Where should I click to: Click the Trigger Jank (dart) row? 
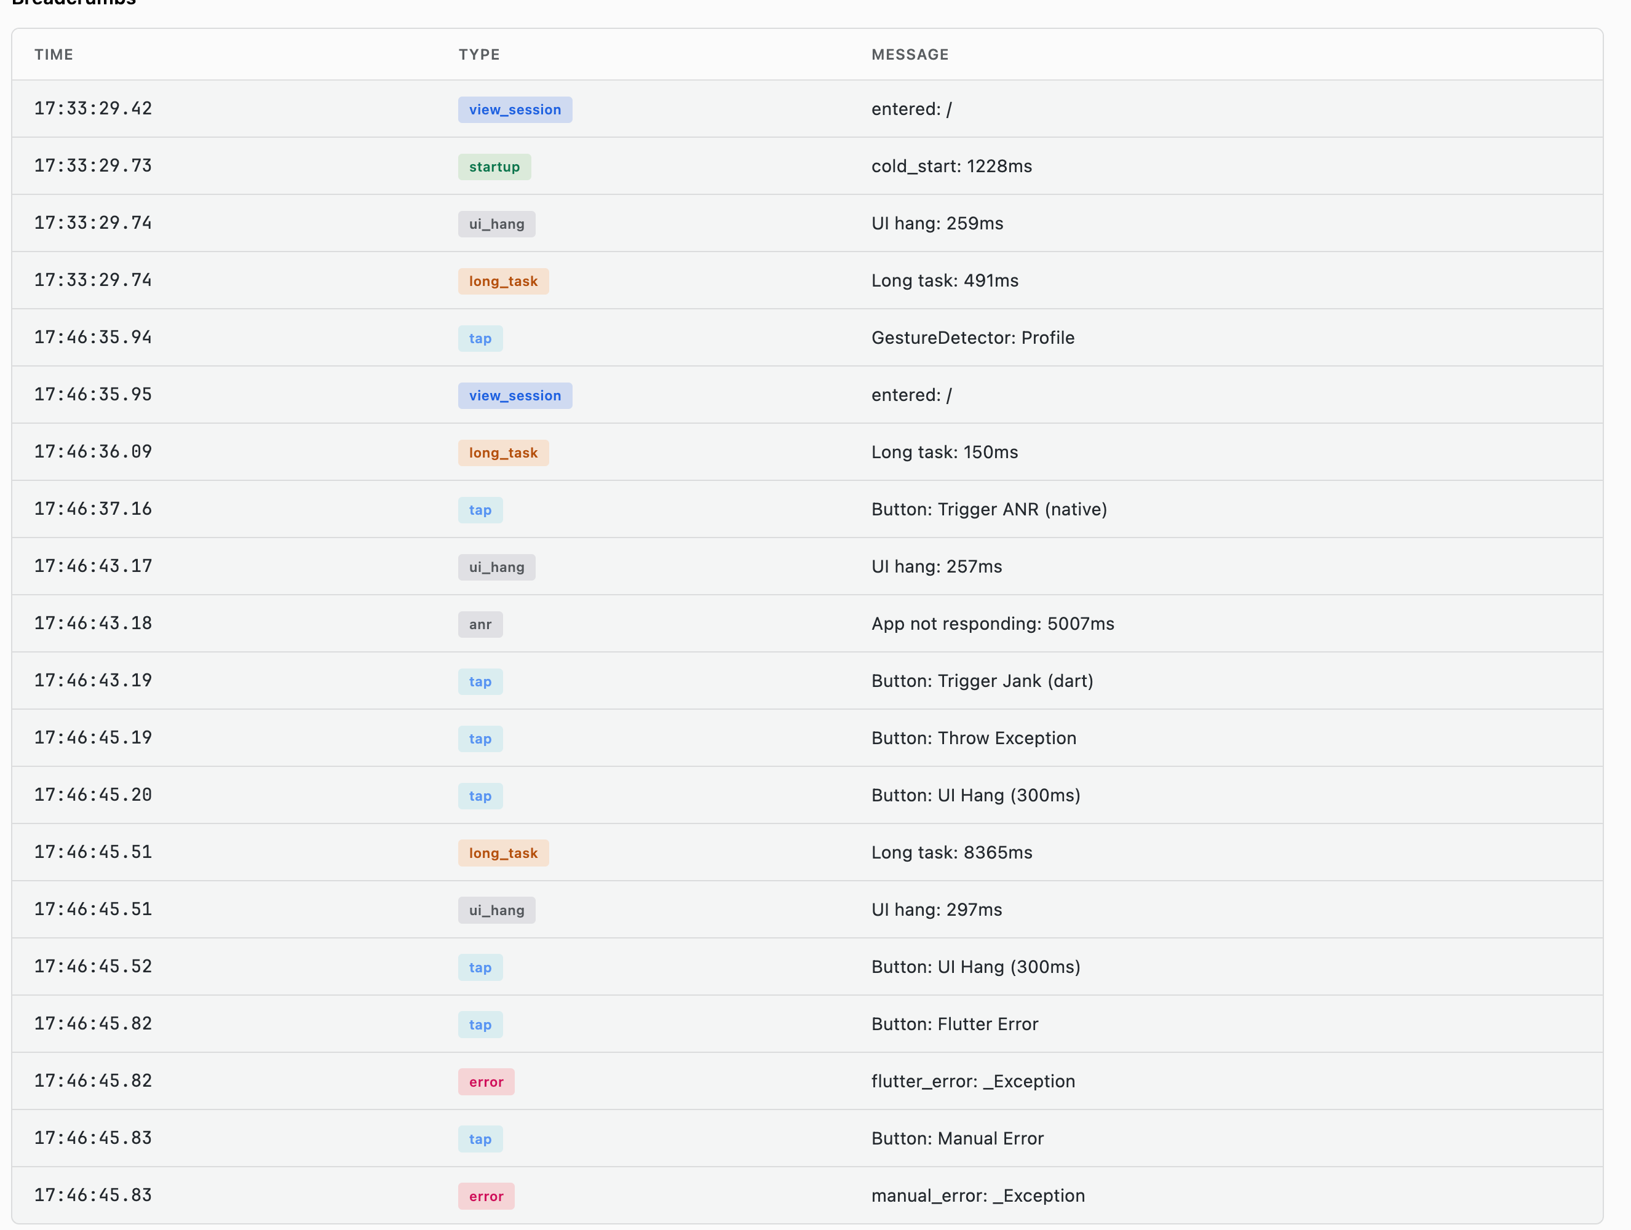point(807,681)
